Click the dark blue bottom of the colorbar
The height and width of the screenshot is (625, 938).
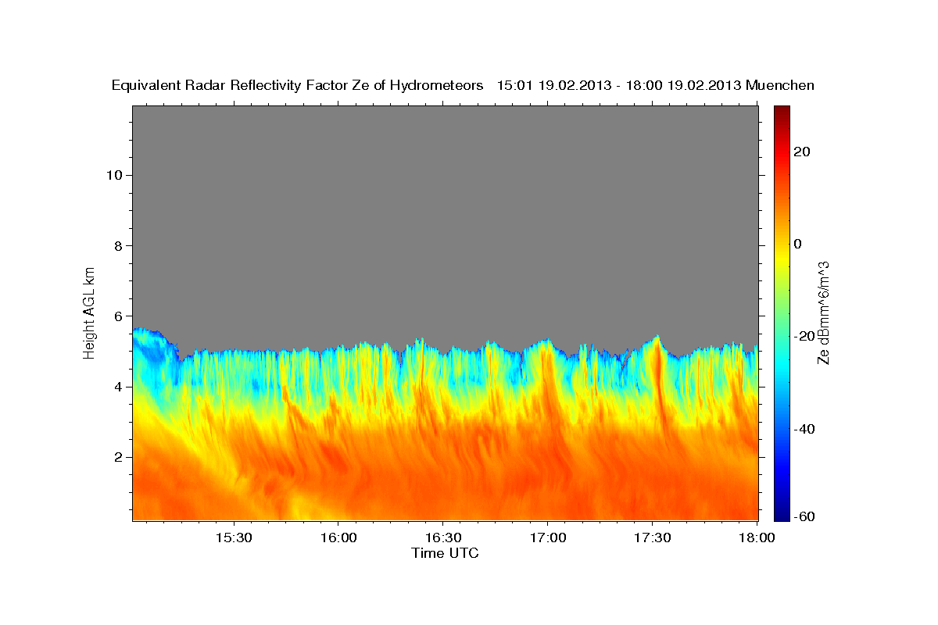tap(782, 514)
